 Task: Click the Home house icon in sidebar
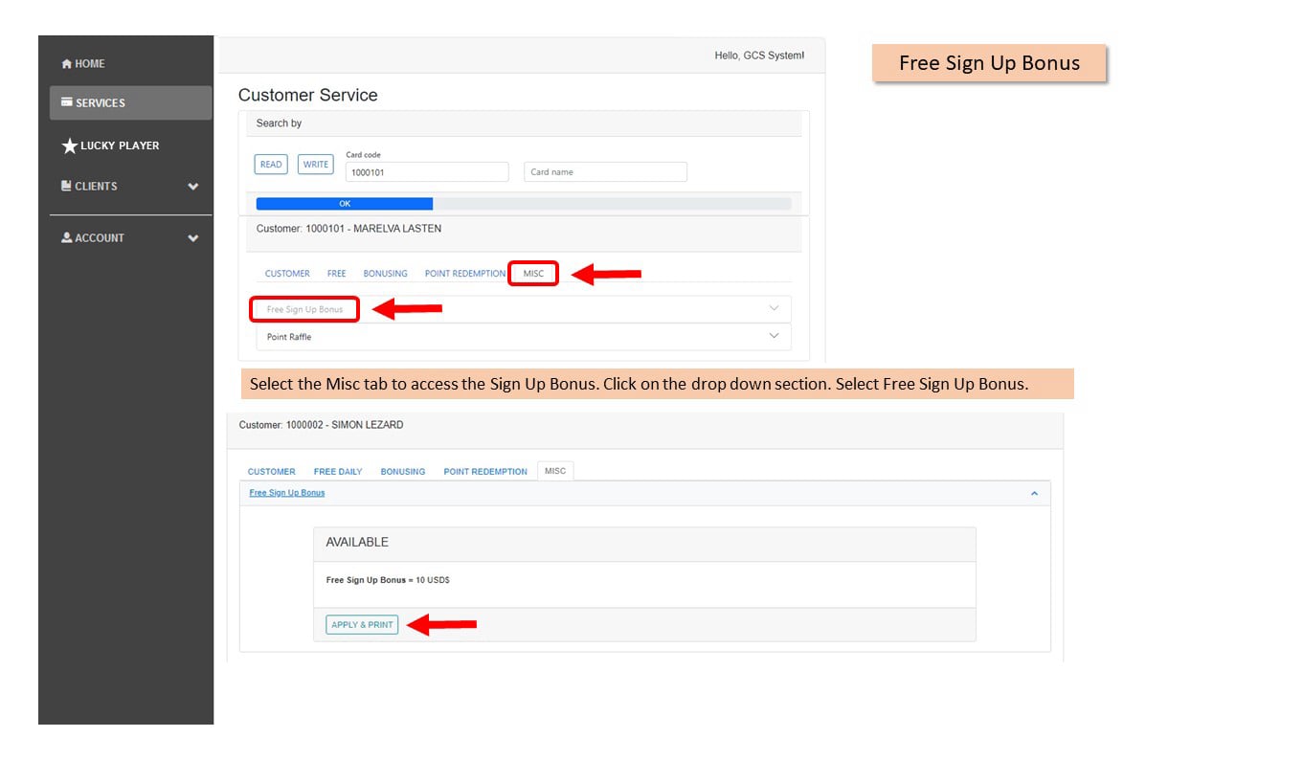66,64
